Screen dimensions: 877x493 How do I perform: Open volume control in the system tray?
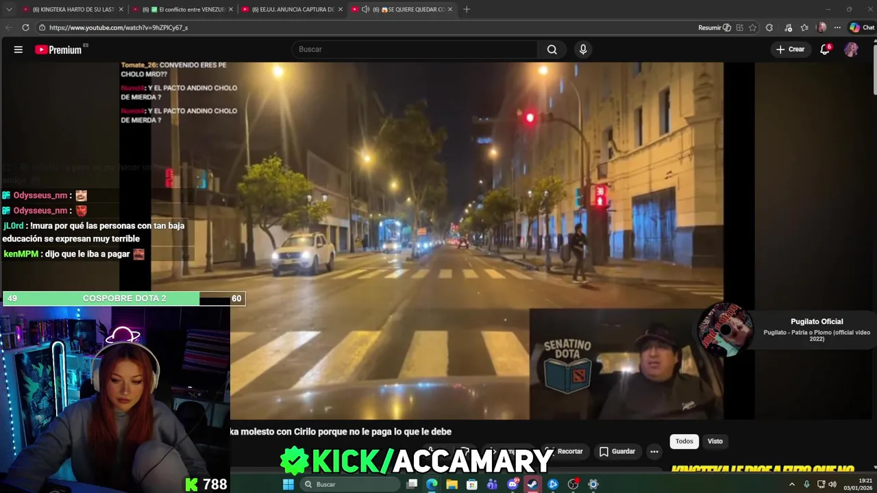[x=832, y=484]
